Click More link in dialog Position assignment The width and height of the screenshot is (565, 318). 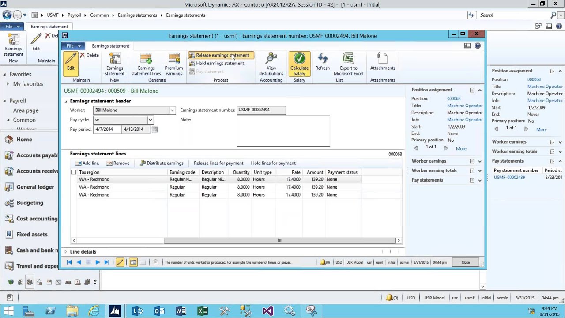[461, 149]
